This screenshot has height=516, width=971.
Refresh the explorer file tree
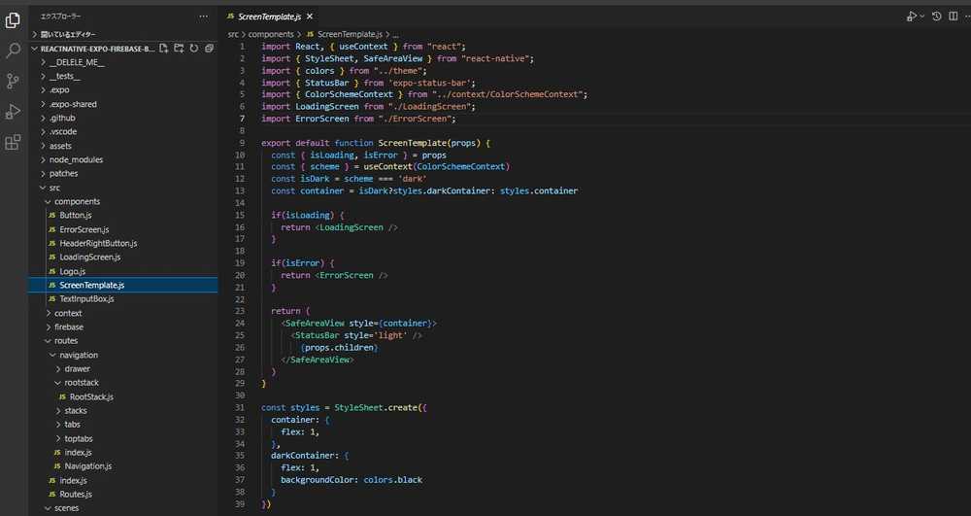point(194,49)
